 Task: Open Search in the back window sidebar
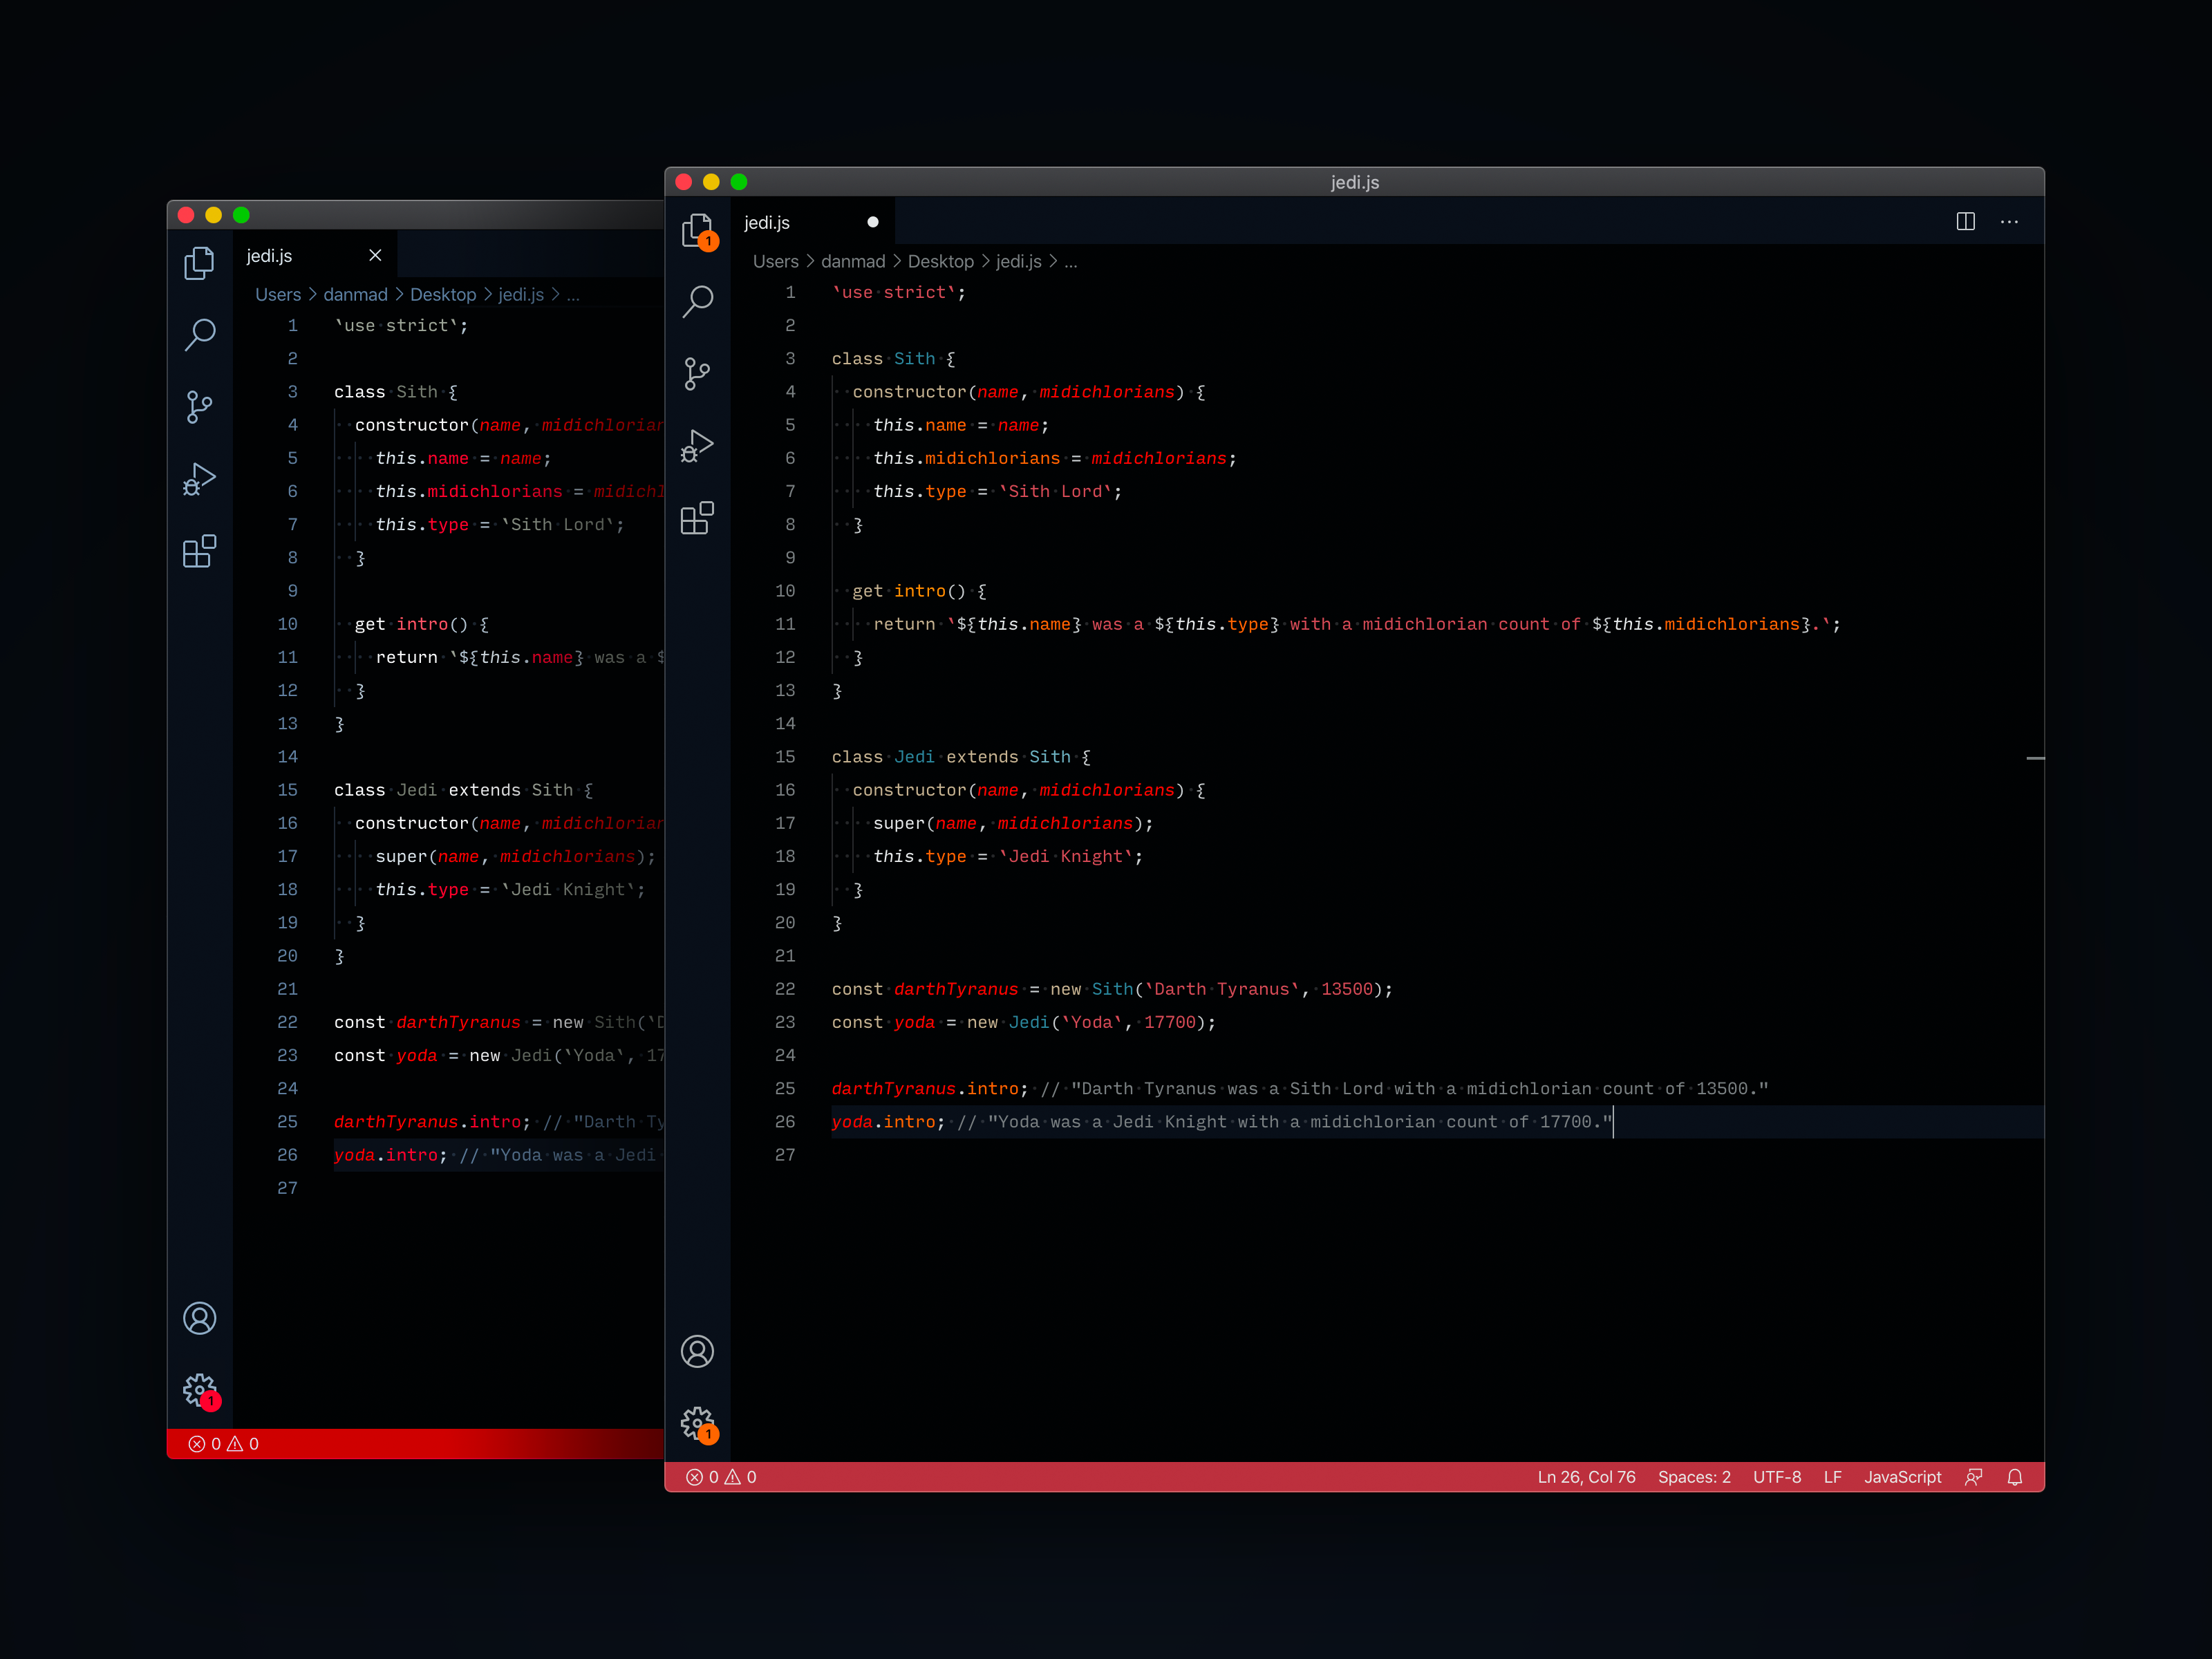pos(200,334)
